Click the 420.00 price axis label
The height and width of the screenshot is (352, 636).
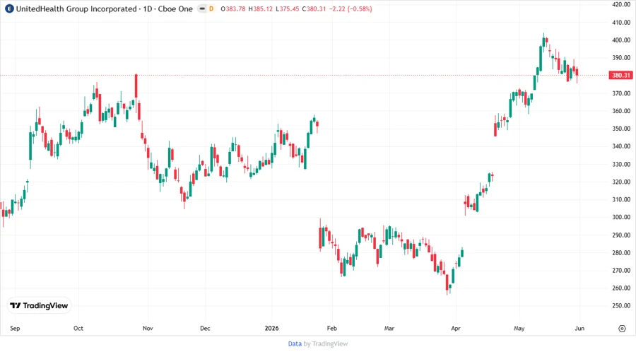[x=621, y=4]
